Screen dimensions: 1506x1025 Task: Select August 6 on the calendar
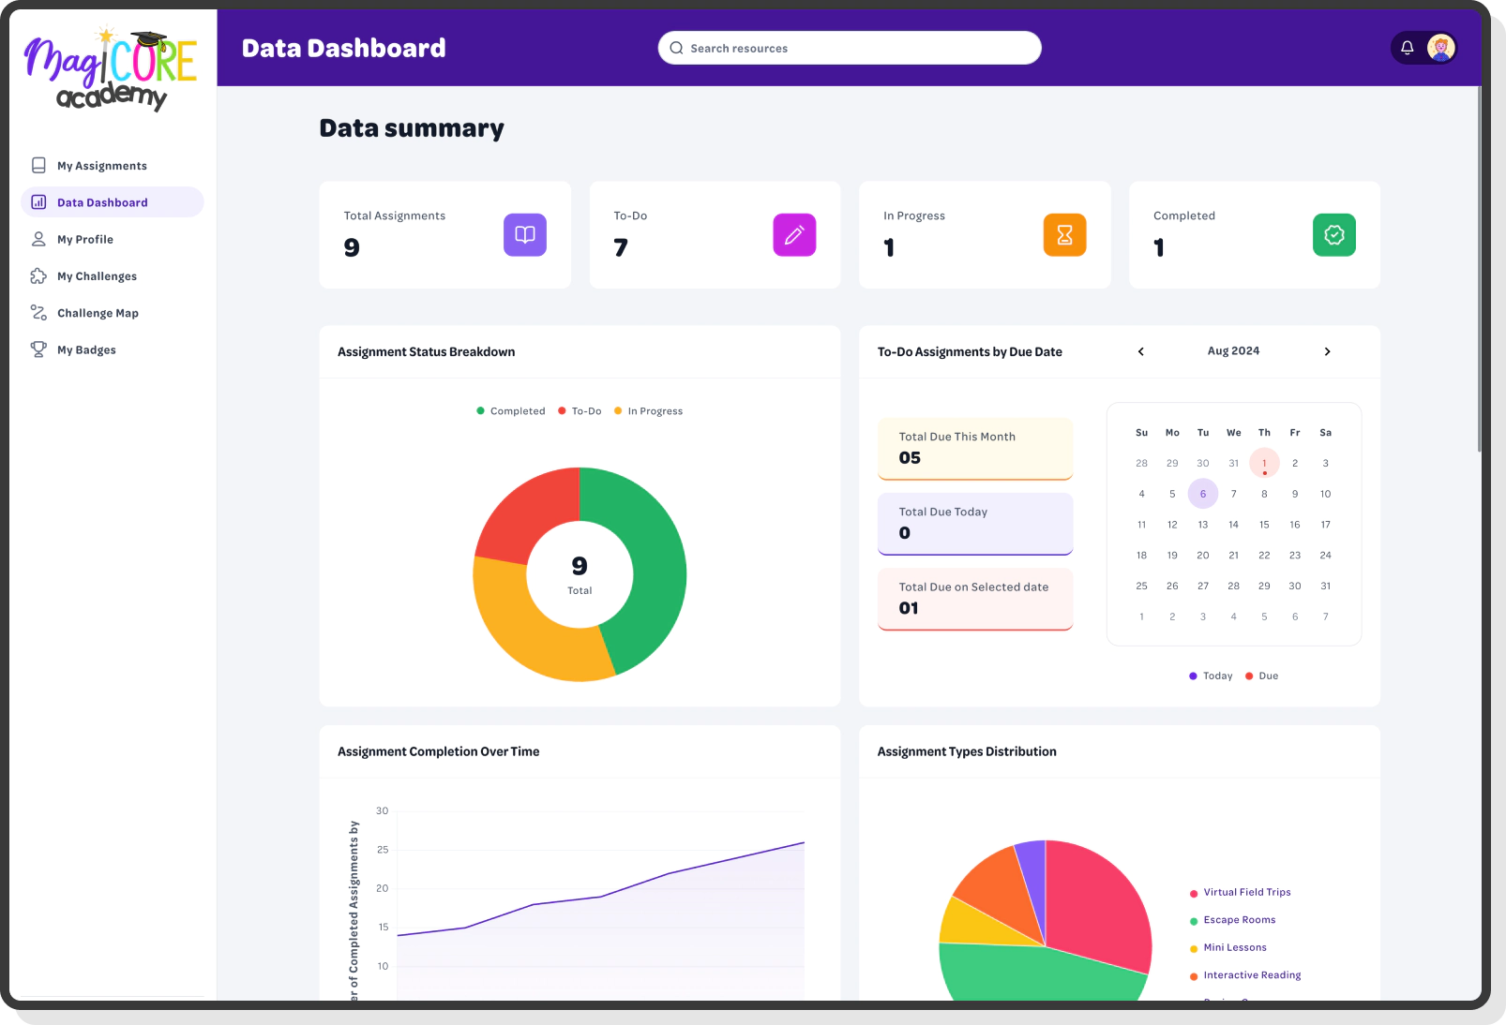(x=1203, y=493)
